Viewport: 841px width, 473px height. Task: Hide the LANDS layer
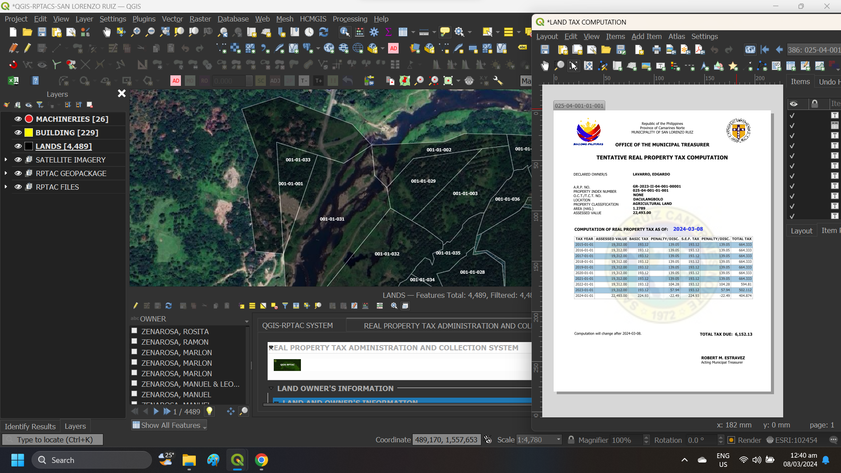[x=18, y=146]
